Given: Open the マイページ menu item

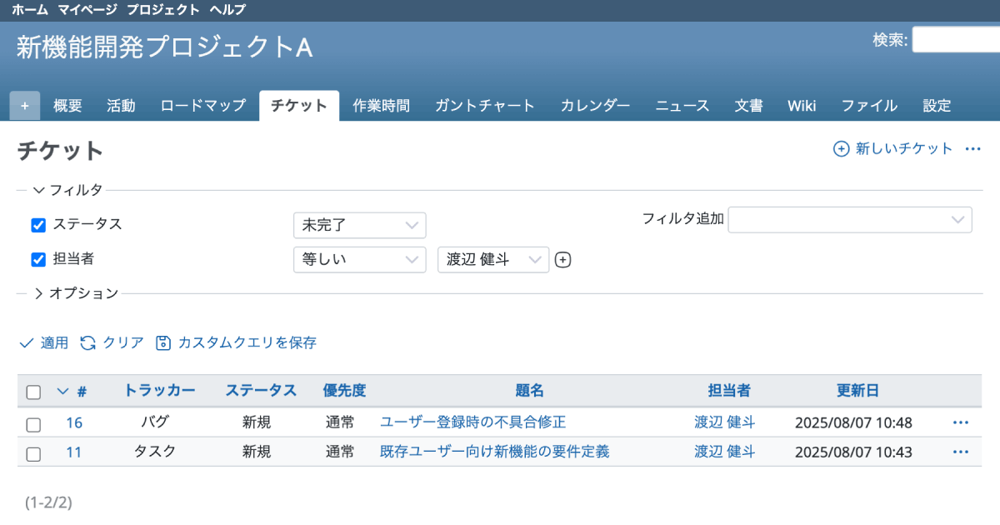Looking at the screenshot, I should [87, 10].
